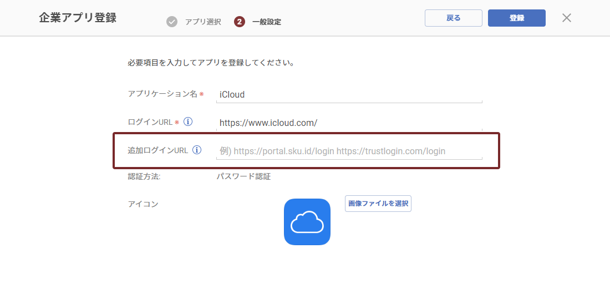The width and height of the screenshot is (610, 304).
Task: Open the info icon next to 追加ログインURL
Action: tap(196, 150)
